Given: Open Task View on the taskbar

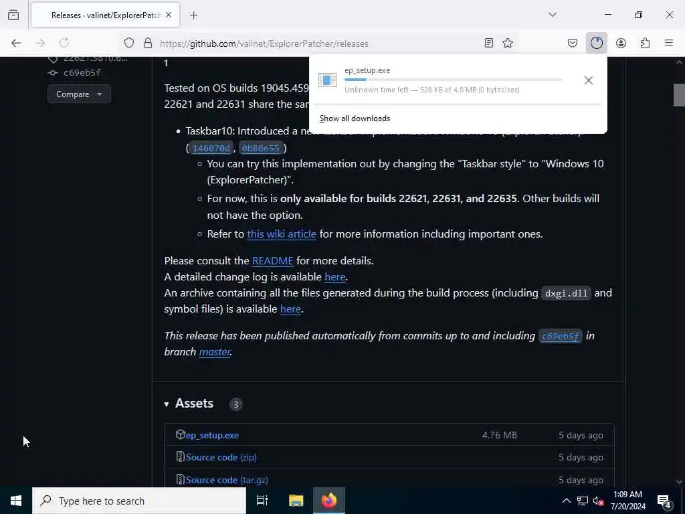Looking at the screenshot, I should pos(262,501).
